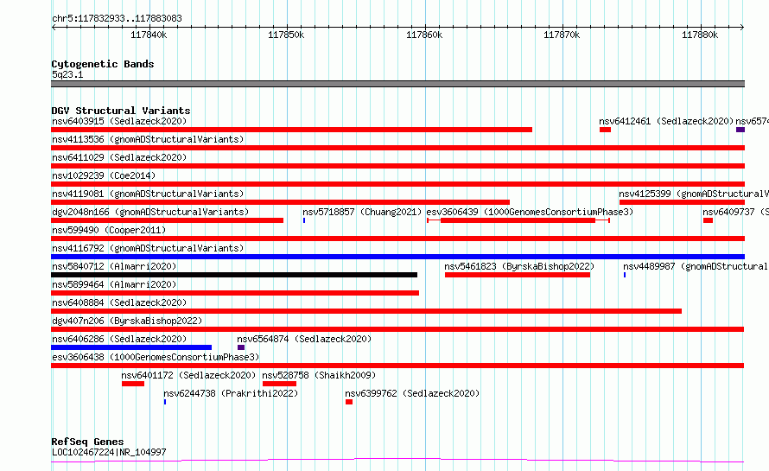This screenshot has height=471, width=769.
Task: Click the nsv4116792 (gnomADStructuralVariants) label
Action: [x=148, y=248]
